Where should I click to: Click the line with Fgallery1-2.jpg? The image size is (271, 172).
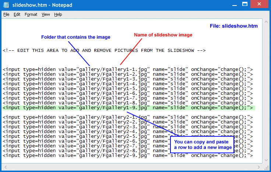tap(128, 74)
